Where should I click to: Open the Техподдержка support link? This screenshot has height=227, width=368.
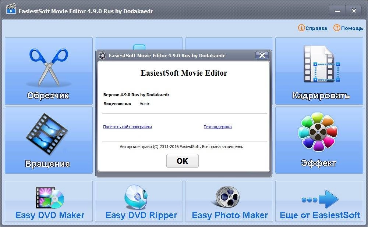(217, 127)
